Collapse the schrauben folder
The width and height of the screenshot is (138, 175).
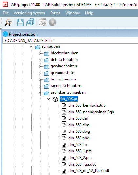[31, 46]
